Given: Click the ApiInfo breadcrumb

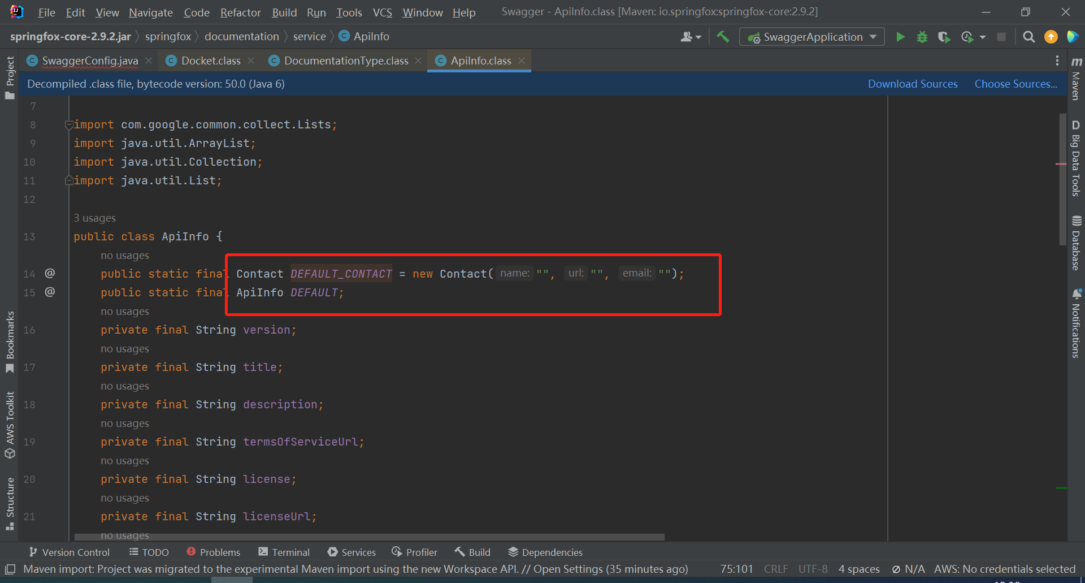Looking at the screenshot, I should point(364,36).
